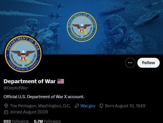Open the War.gov website link

[88, 106]
